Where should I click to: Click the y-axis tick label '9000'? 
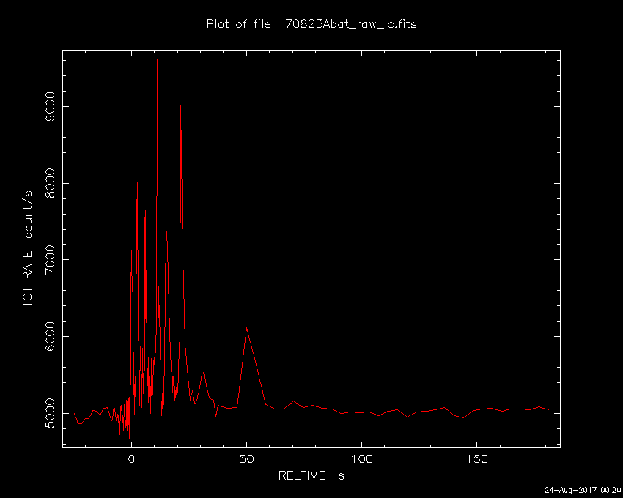pyautogui.click(x=51, y=106)
